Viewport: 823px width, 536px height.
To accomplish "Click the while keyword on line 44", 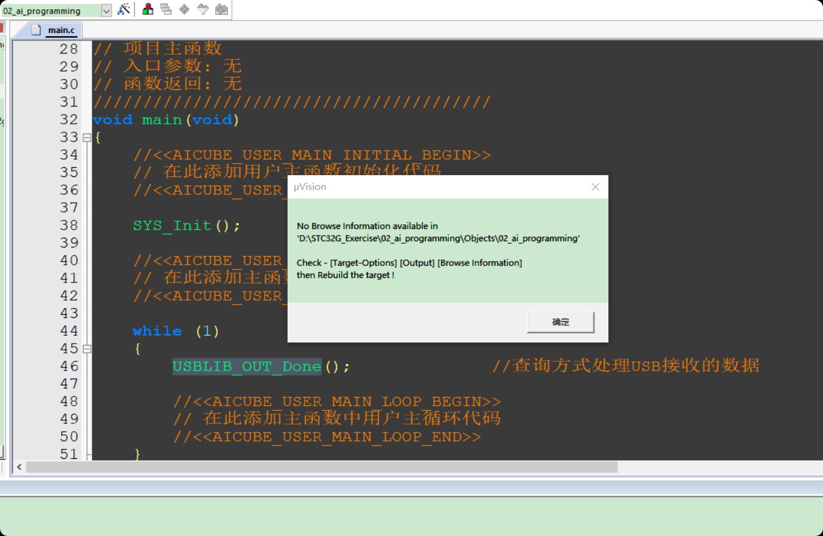I will (157, 331).
